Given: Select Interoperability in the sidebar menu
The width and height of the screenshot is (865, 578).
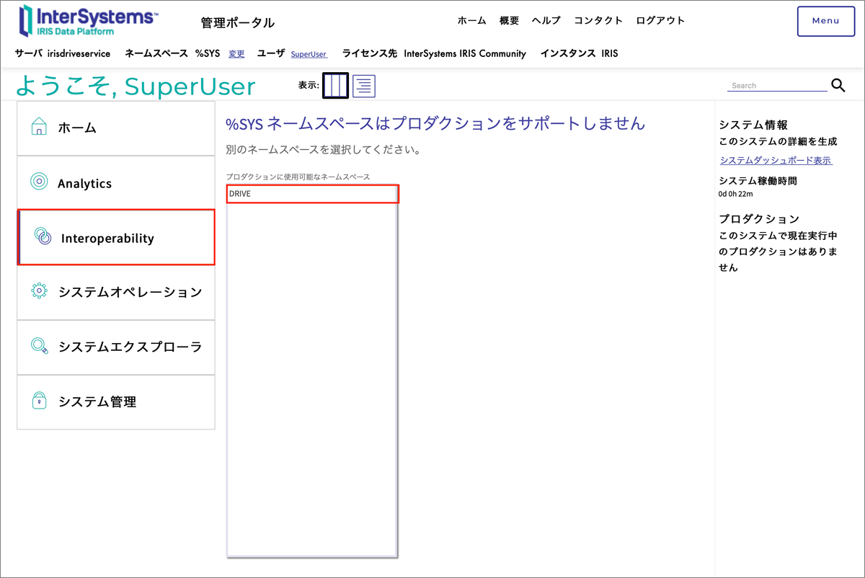Looking at the screenshot, I should [116, 237].
